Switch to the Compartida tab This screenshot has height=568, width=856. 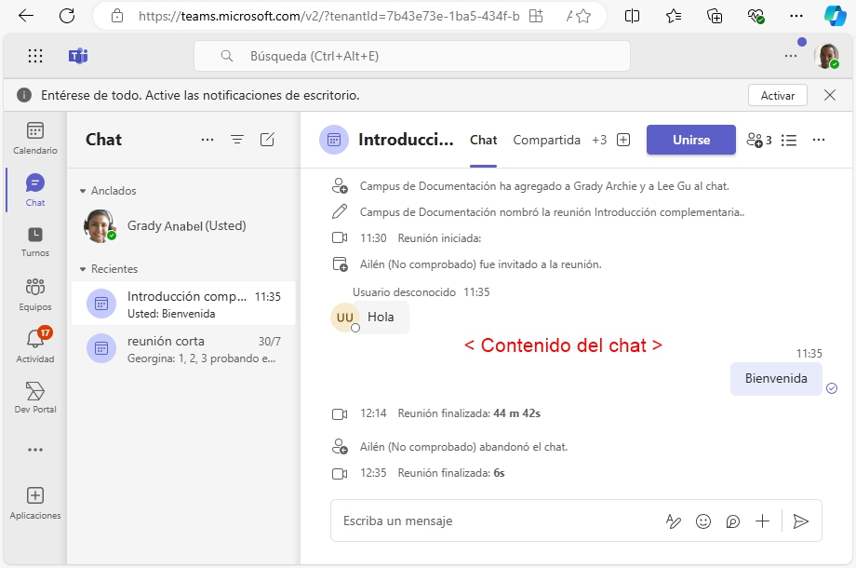coord(546,140)
